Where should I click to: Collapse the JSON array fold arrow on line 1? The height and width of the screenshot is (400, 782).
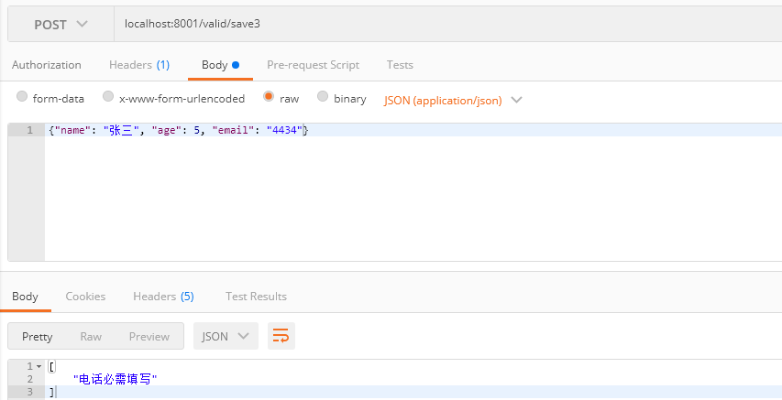[x=39, y=366]
